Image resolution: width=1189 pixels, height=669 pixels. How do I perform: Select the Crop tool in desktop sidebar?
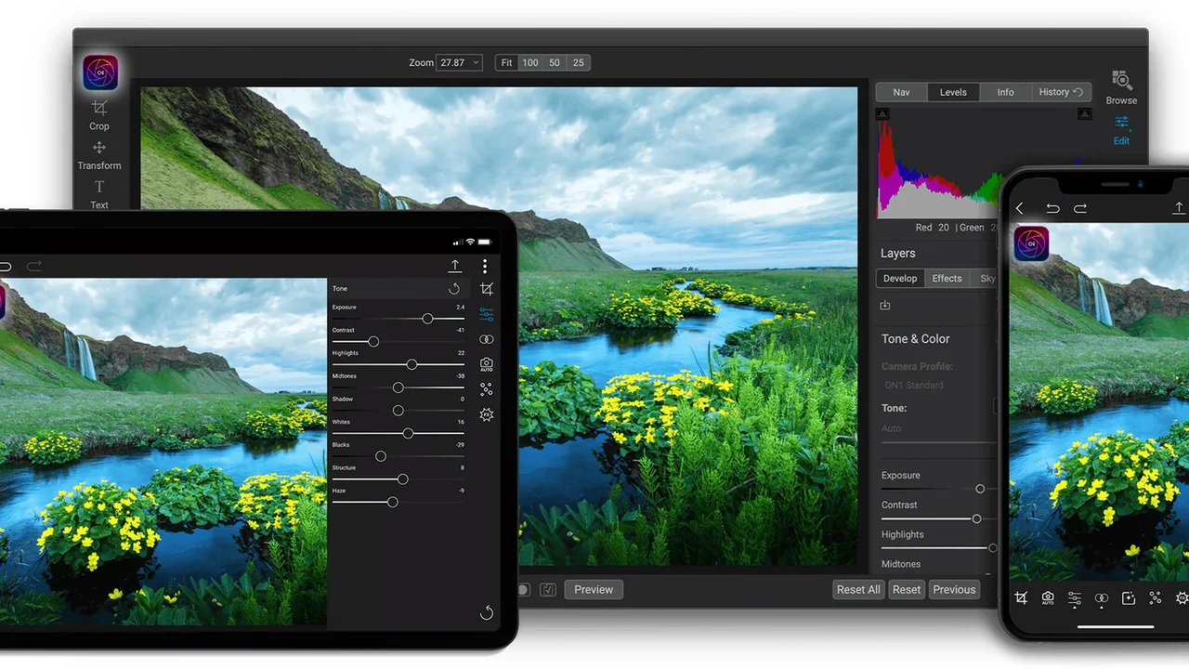[99, 115]
